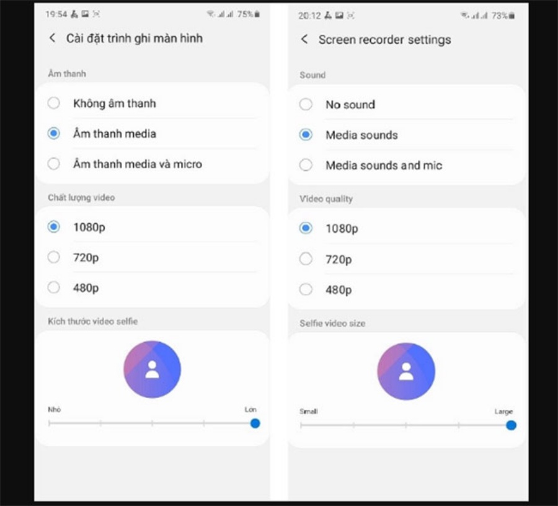Go back from Cài đặt trình ghi màn hình
Screen dimensions: 558x506
click(x=52, y=38)
